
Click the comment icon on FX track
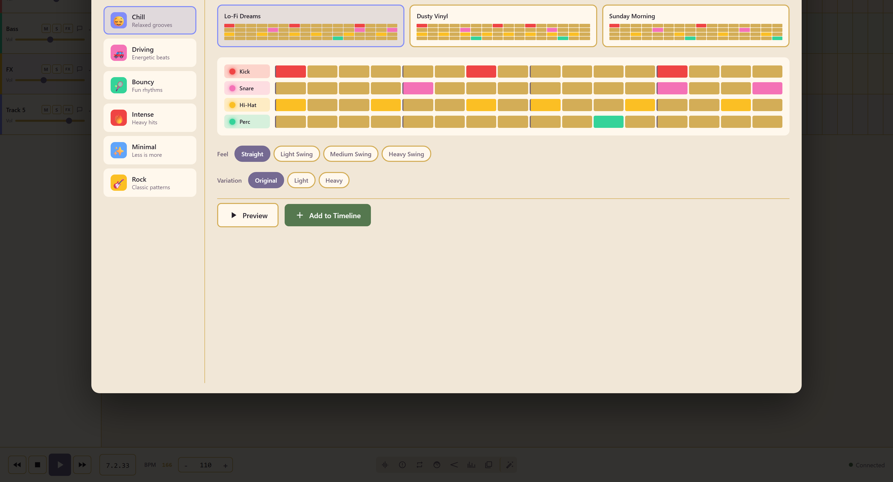tap(80, 69)
